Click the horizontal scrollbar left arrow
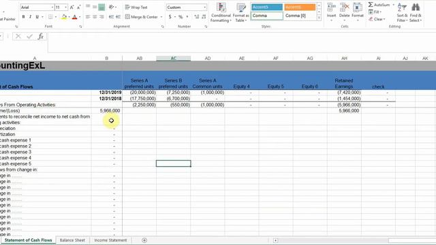This screenshot has width=436, height=245. tap(275, 240)
